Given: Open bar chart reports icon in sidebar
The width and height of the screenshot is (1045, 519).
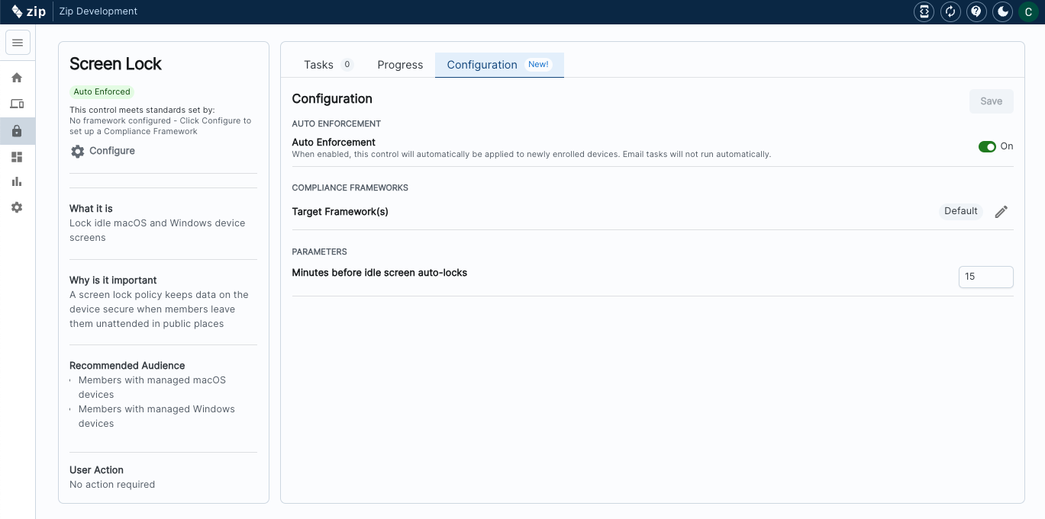Looking at the screenshot, I should pos(17,181).
